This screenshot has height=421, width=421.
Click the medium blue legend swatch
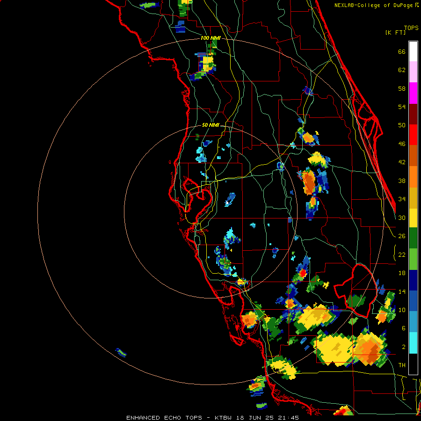[x=413, y=301]
